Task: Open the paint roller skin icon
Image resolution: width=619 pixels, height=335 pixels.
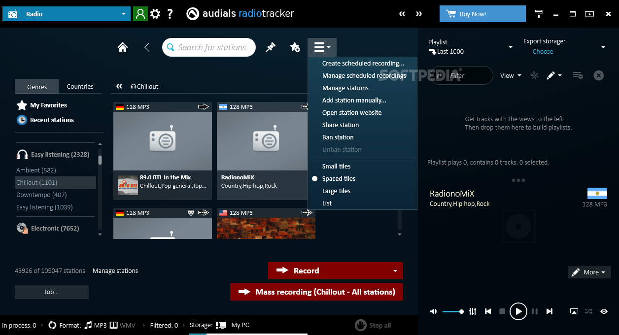Action: tap(539, 14)
